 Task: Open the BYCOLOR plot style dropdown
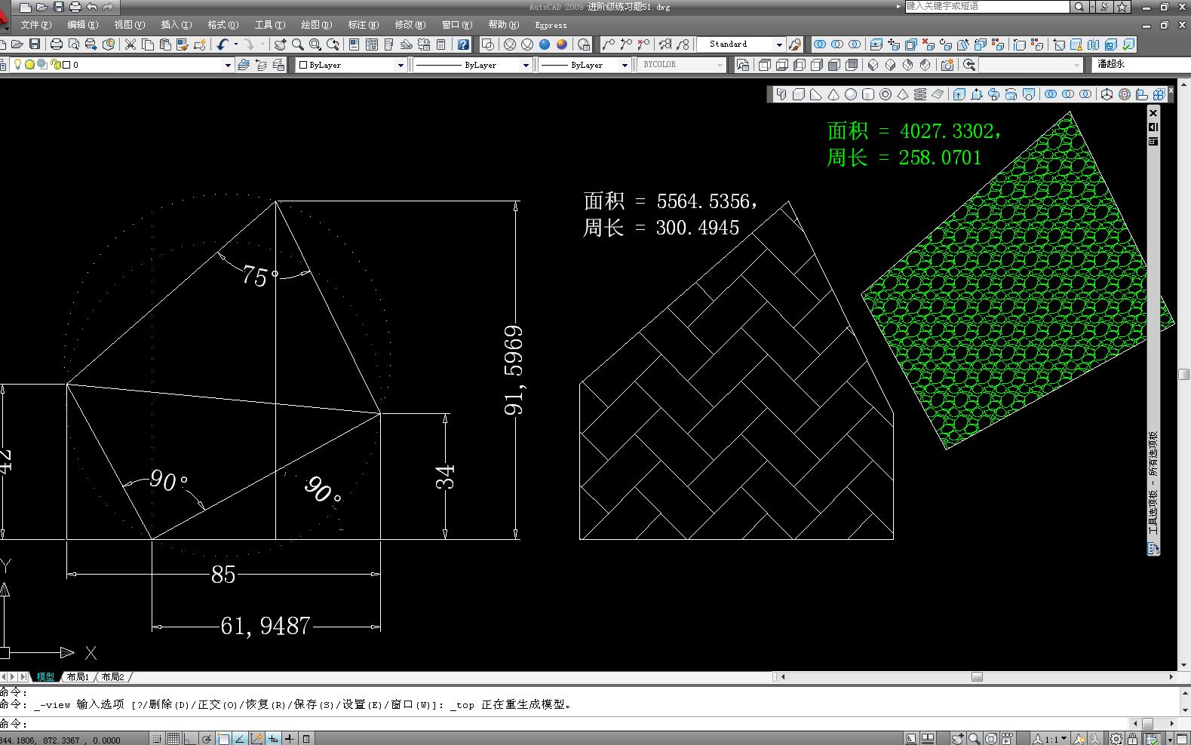(720, 65)
